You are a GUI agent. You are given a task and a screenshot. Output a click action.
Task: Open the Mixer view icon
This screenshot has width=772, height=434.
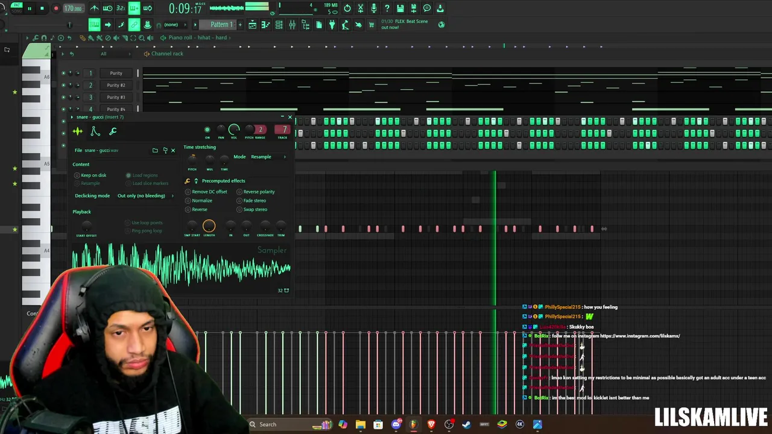[x=292, y=25]
